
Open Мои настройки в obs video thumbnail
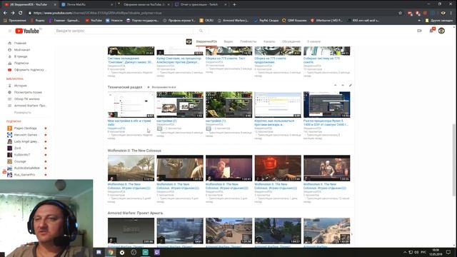point(131,105)
